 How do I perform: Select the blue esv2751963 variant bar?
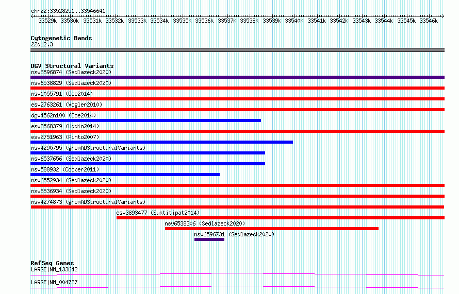[x=161, y=142]
